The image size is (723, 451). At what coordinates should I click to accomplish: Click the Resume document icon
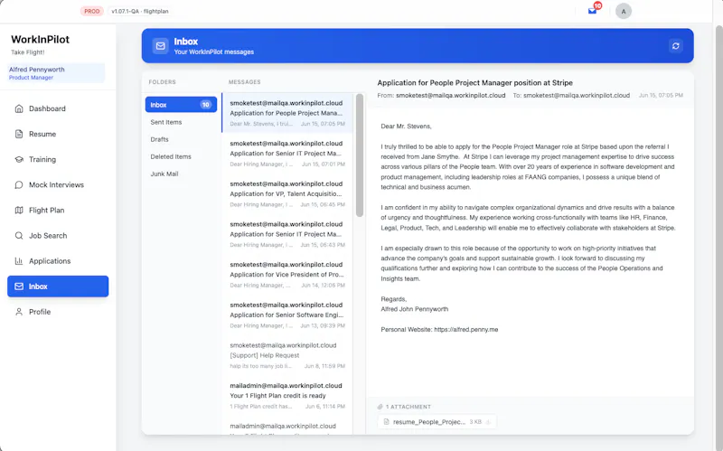tap(19, 134)
